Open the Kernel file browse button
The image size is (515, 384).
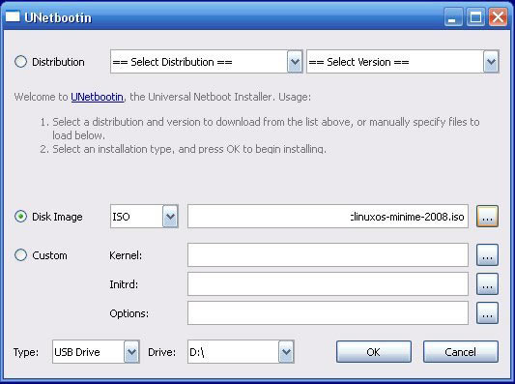coord(487,254)
